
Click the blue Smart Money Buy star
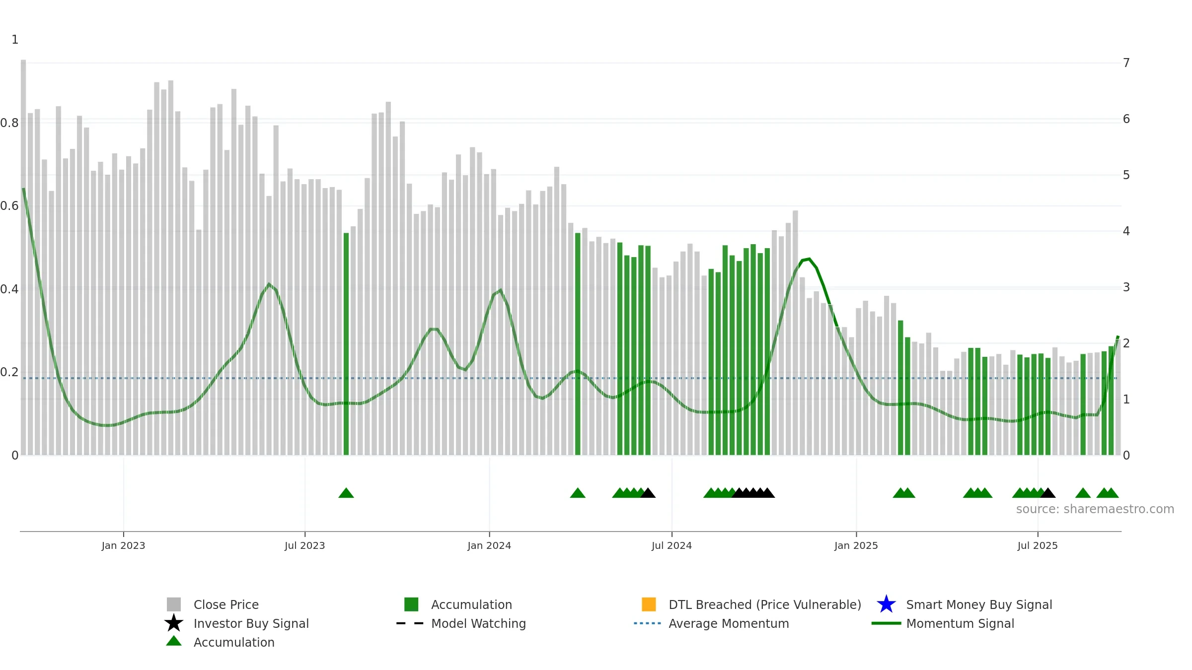point(886,604)
